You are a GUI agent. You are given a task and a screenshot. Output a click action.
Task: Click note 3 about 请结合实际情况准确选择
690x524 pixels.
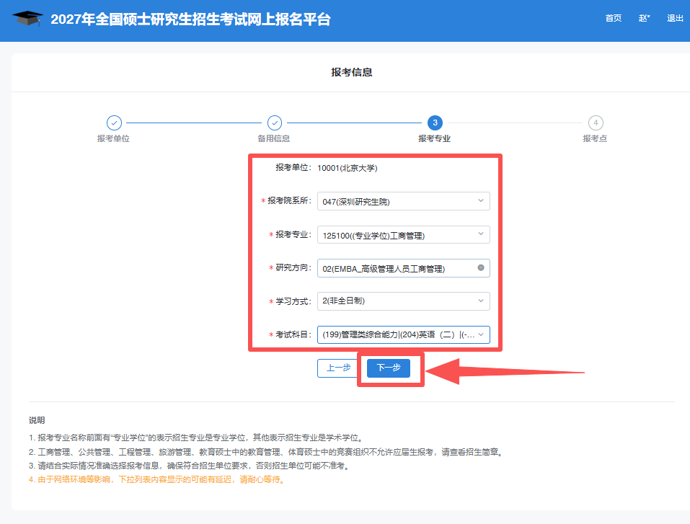click(x=190, y=466)
